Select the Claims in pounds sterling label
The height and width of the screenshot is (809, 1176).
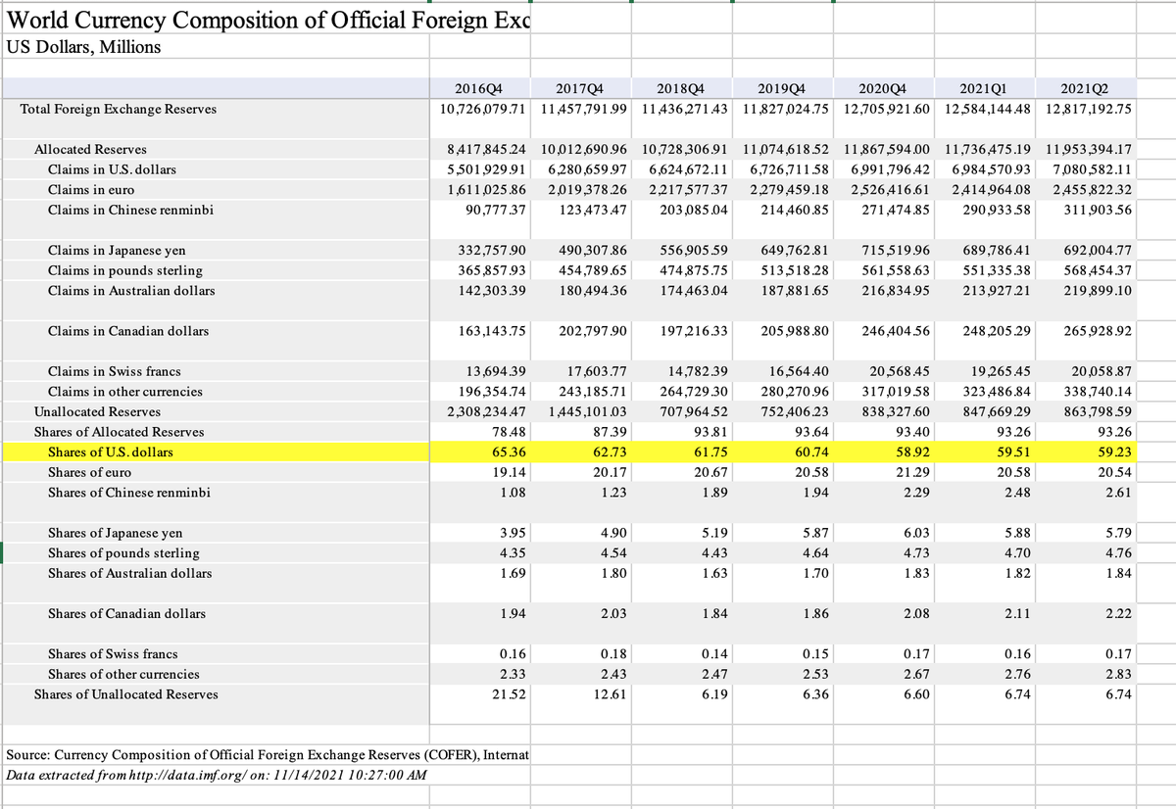click(x=124, y=270)
